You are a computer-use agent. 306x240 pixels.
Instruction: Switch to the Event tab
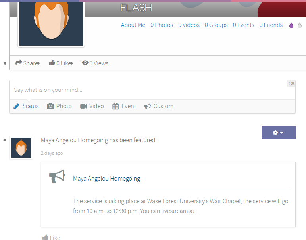tap(124, 106)
